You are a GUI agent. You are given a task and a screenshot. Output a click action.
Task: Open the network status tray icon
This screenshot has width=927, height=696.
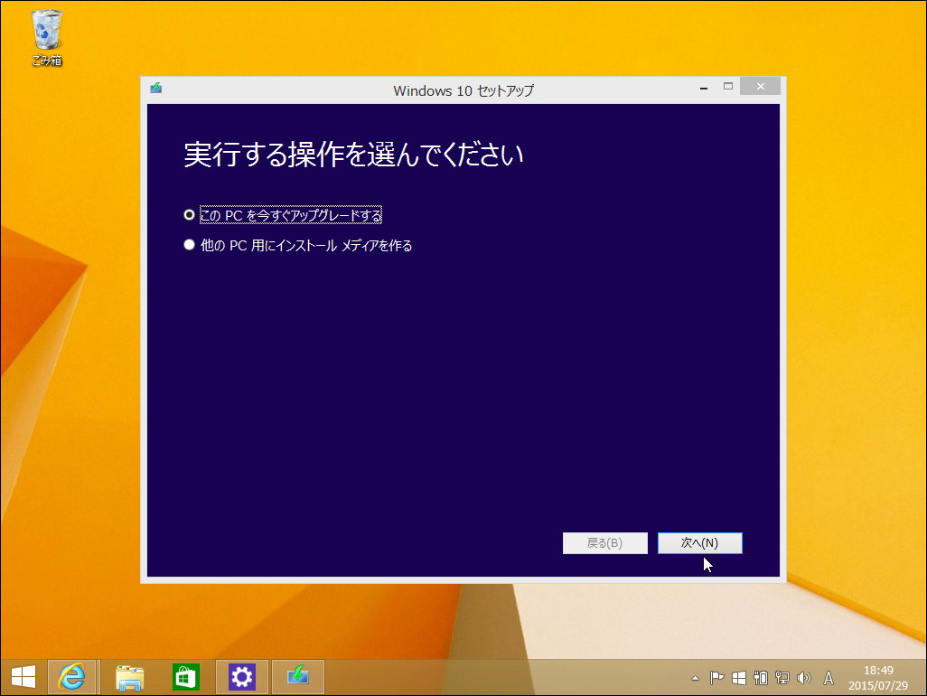(x=782, y=678)
